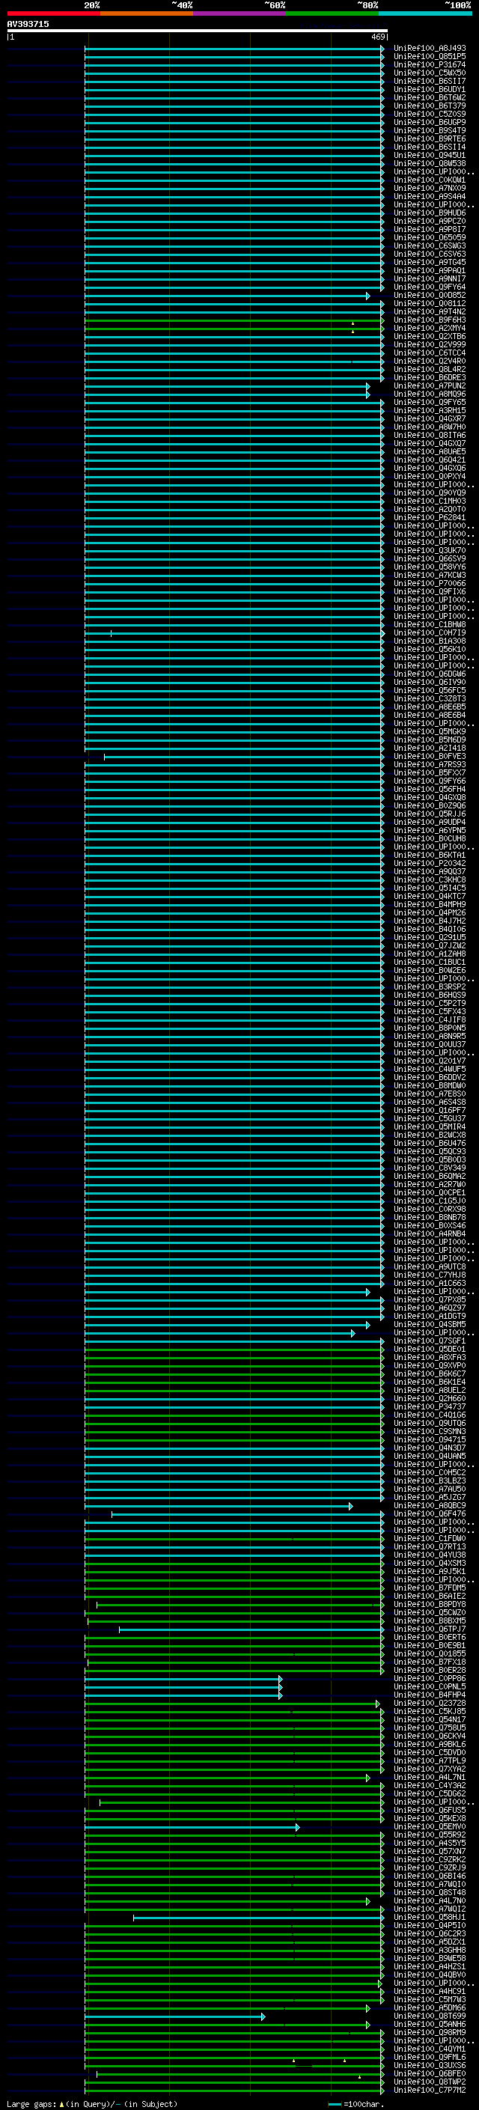The height and width of the screenshot is (2110, 479).
Task: Select hit label UniRef100_C1FDW0
Action: [x=430, y=1538]
